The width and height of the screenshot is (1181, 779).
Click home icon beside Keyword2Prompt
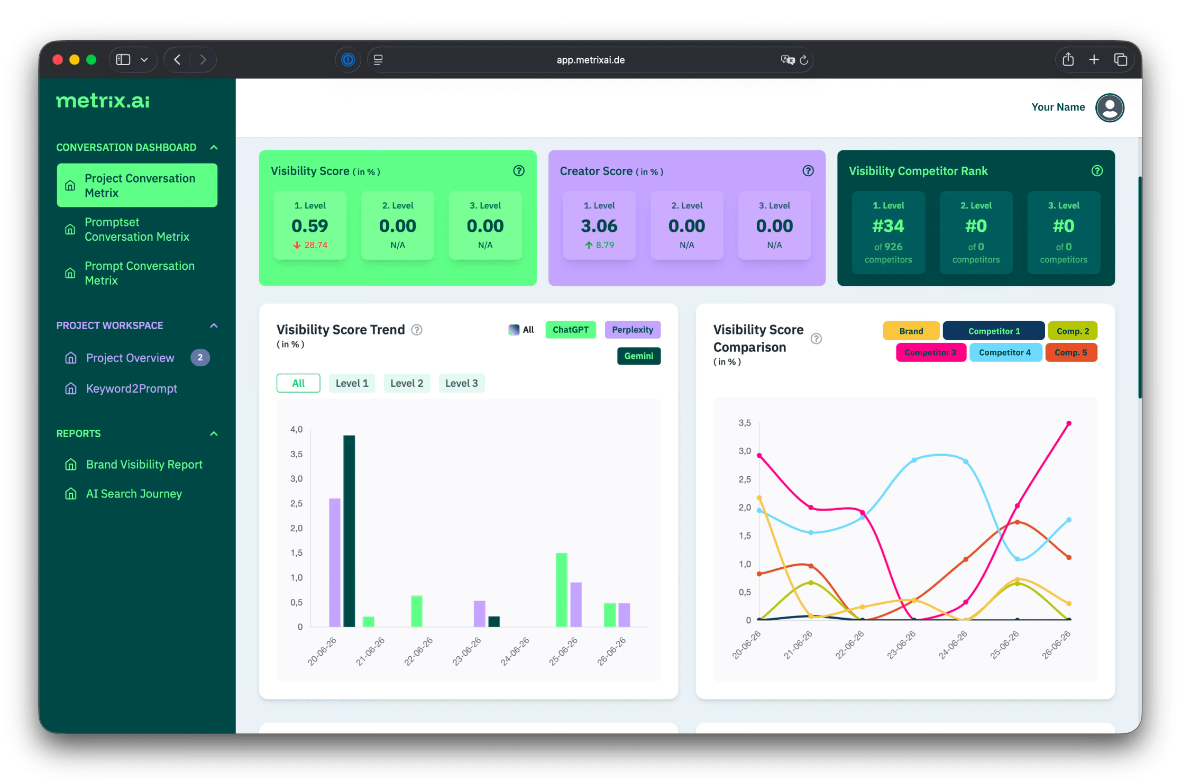(x=71, y=388)
